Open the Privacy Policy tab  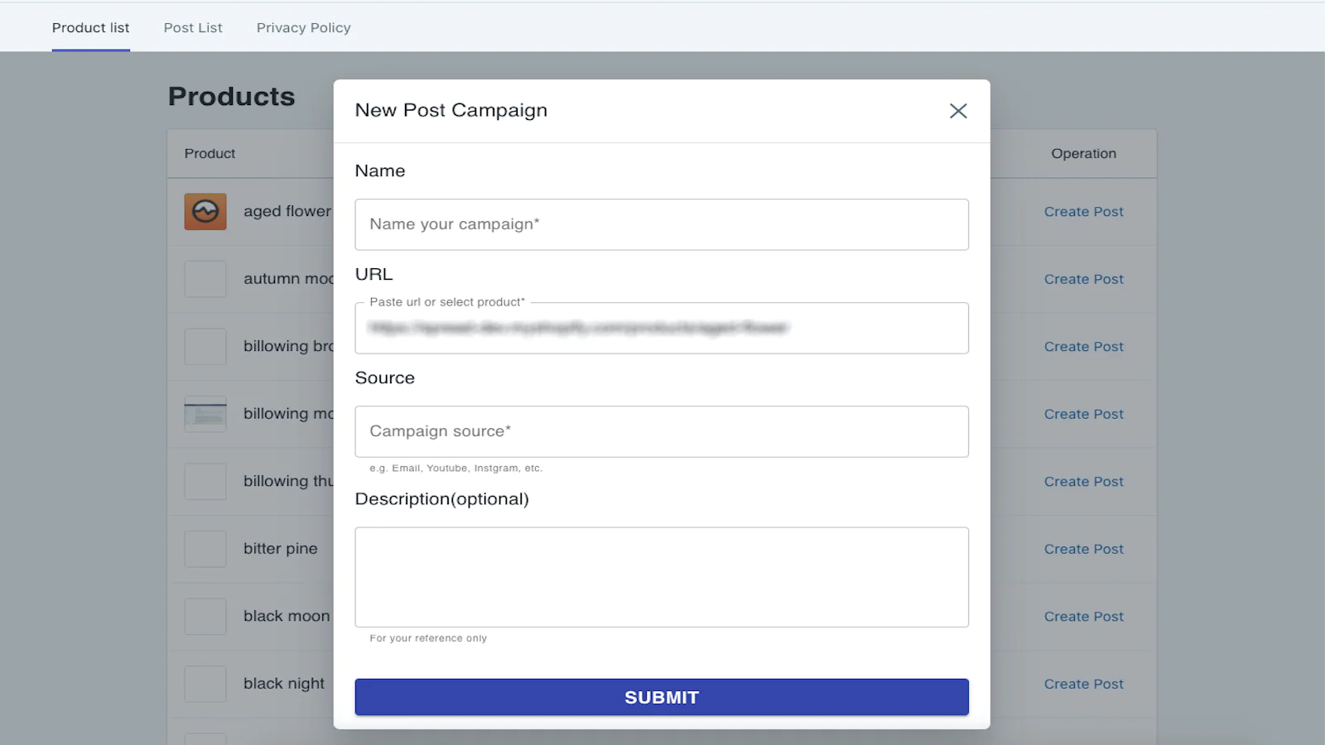[303, 28]
